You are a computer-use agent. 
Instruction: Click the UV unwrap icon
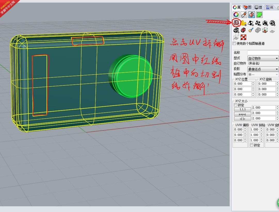tap(236, 23)
